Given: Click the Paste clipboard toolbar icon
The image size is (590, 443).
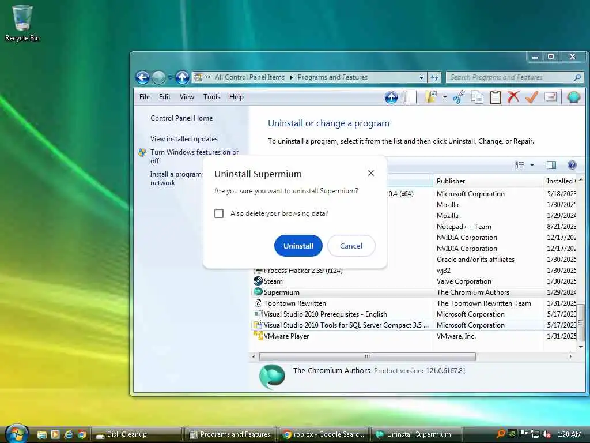Looking at the screenshot, I should pyautogui.click(x=495, y=97).
